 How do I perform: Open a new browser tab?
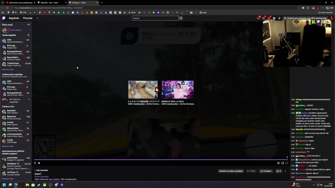pos(102,3)
